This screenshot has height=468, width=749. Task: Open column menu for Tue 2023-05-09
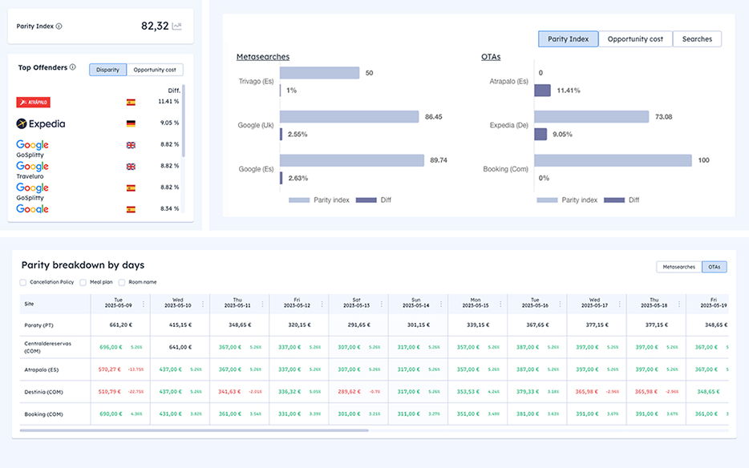tap(144, 304)
